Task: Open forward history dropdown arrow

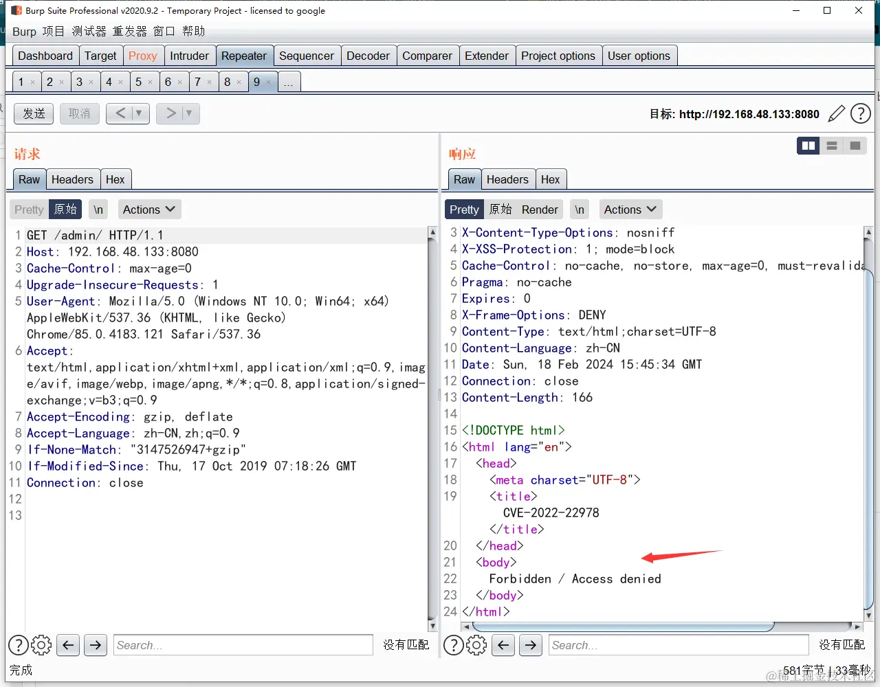Action: tap(189, 113)
